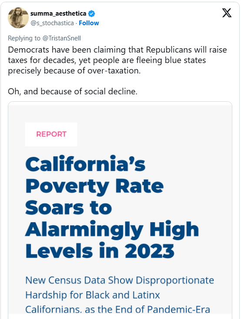Click the 'Democrats have been claiming' line
Viewport: 241px width, 319px height.
click(117, 50)
